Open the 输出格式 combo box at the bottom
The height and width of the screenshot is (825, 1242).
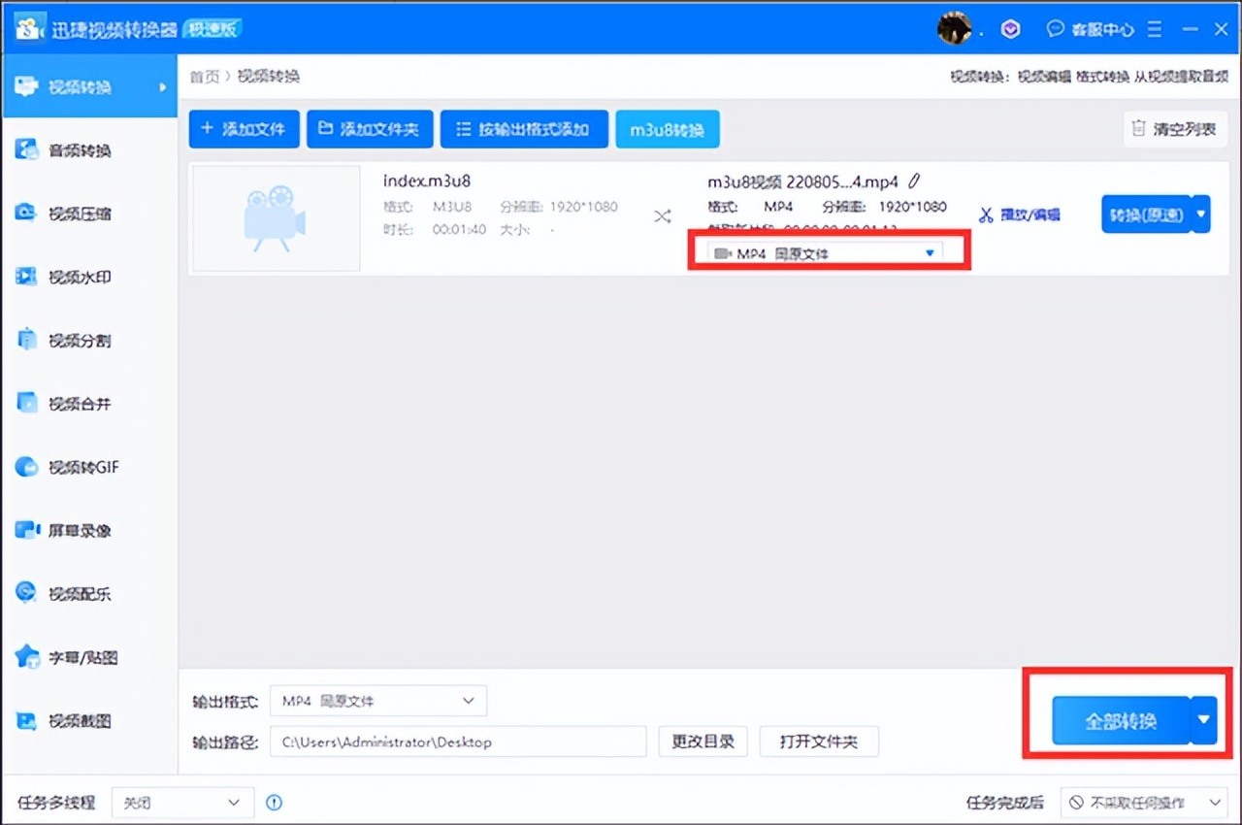[378, 701]
